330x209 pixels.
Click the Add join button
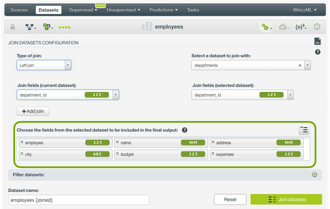coord(33,111)
